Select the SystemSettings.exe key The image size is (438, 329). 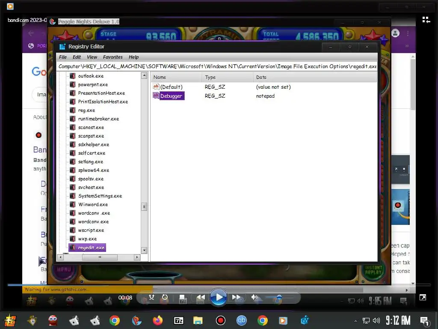[100, 196]
